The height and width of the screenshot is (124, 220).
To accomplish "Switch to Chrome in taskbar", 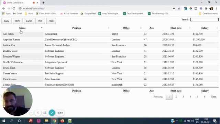I will click(x=54, y=121).
